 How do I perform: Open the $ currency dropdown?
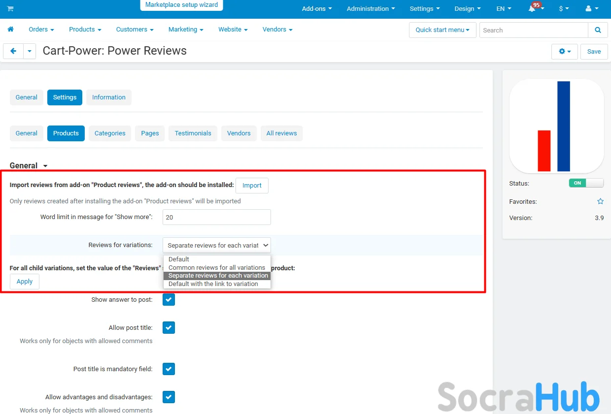pyautogui.click(x=564, y=9)
